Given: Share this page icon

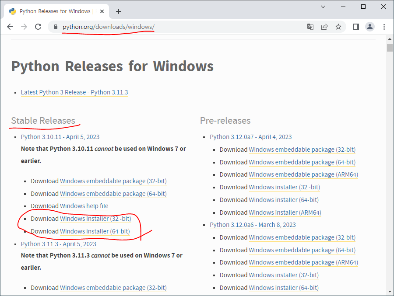Looking at the screenshot, I should [324, 27].
